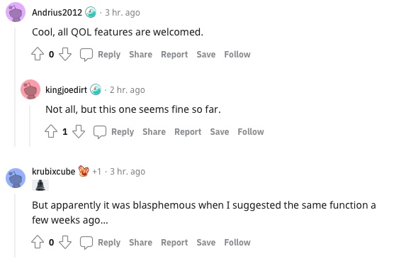Save kingjoedirt's reply

pos(220,132)
